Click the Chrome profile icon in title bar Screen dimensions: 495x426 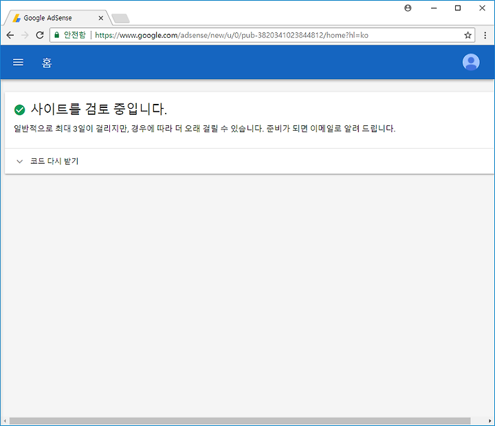pyautogui.click(x=408, y=8)
